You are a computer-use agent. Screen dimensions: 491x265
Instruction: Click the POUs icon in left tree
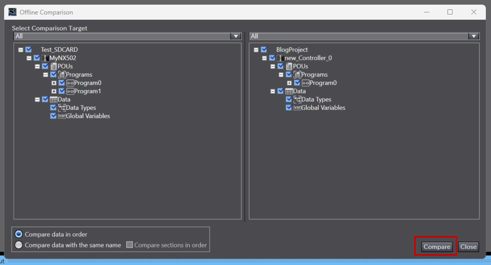53,66
